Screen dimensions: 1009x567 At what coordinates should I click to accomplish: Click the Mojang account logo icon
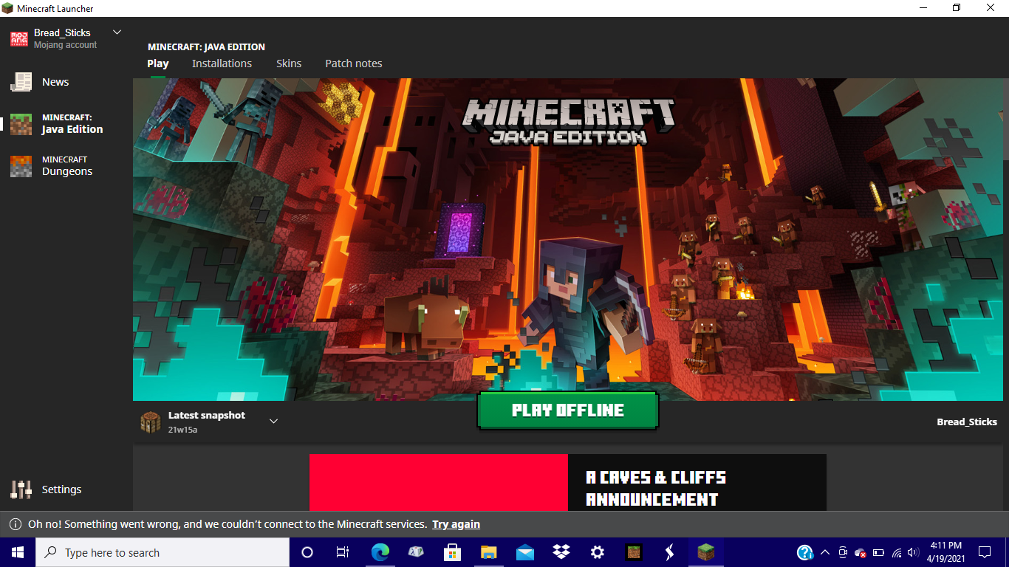point(19,38)
